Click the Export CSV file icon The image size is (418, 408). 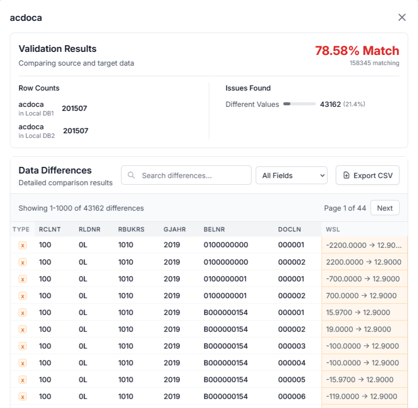[x=347, y=175]
